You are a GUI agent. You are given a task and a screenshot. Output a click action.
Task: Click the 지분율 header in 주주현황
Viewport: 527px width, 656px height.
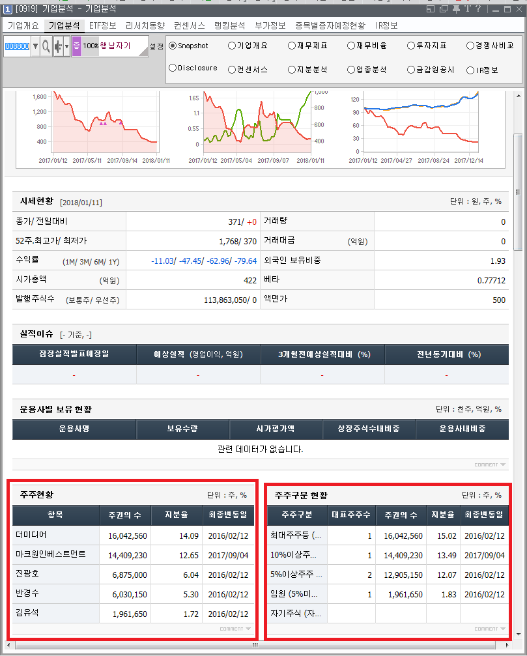point(176,515)
